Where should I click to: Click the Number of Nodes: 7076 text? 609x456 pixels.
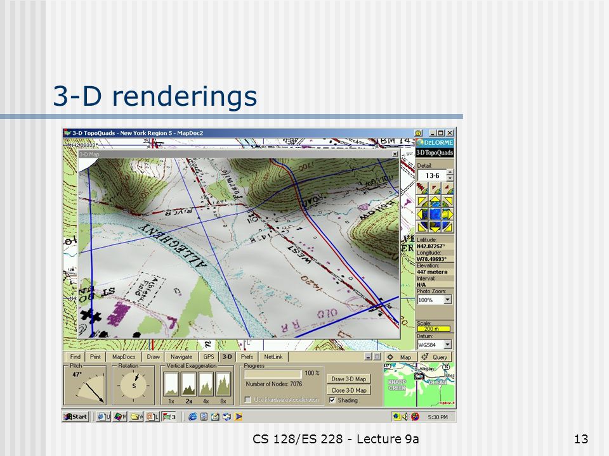click(274, 384)
